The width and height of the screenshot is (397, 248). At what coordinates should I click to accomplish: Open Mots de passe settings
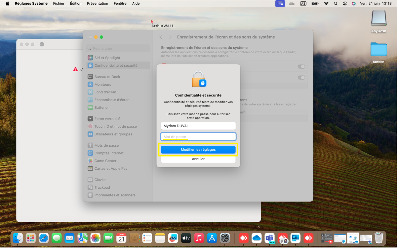tap(118, 145)
